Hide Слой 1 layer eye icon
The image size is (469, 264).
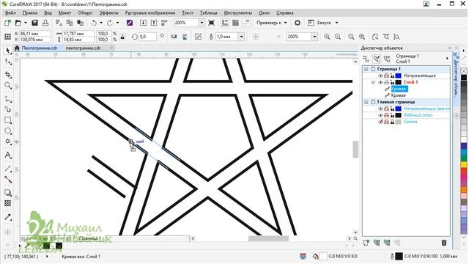point(380,82)
